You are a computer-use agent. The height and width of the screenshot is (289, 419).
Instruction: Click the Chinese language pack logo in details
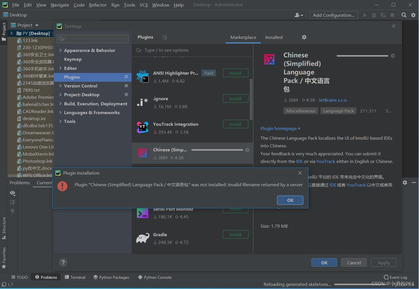point(269,59)
